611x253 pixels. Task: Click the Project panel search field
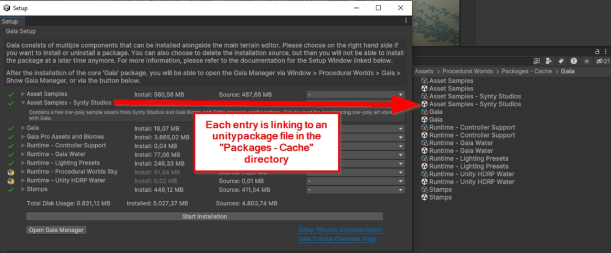coord(473,61)
